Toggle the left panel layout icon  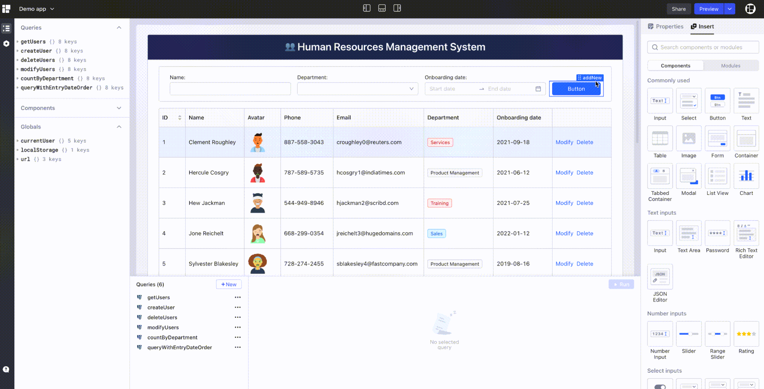366,8
